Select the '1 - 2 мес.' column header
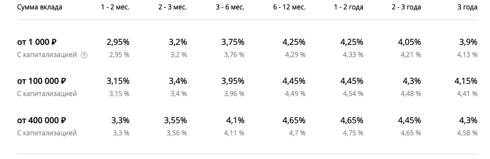This screenshot has width=490, height=159. (115, 7)
